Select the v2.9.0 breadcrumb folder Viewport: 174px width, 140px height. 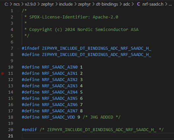point(30,4)
